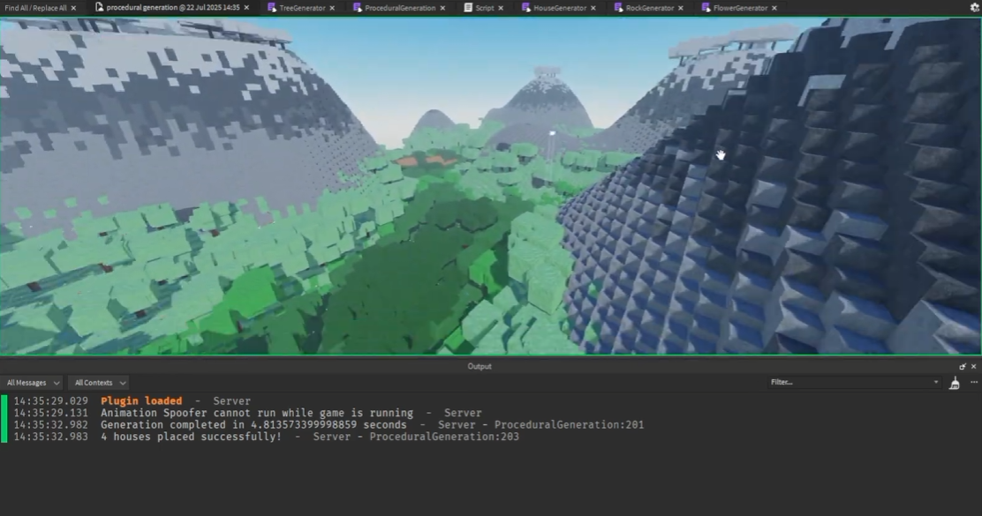Screen dimensions: 982x516
Task: Close the HouseGenerator tab
Action: [x=593, y=8]
